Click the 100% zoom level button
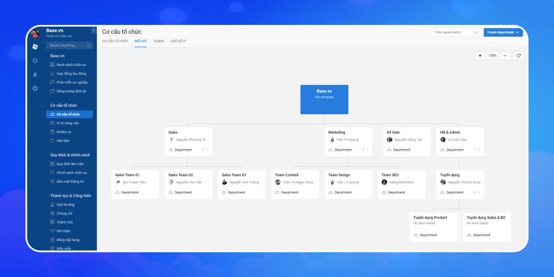 (x=493, y=55)
